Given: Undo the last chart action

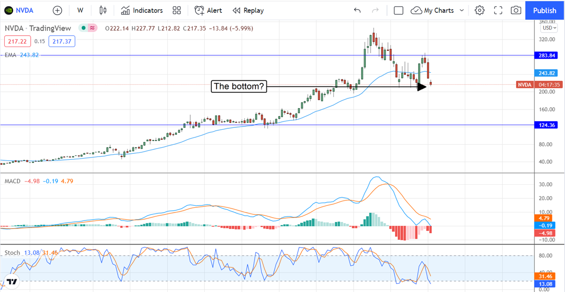Looking at the screenshot, I should 357,10.
